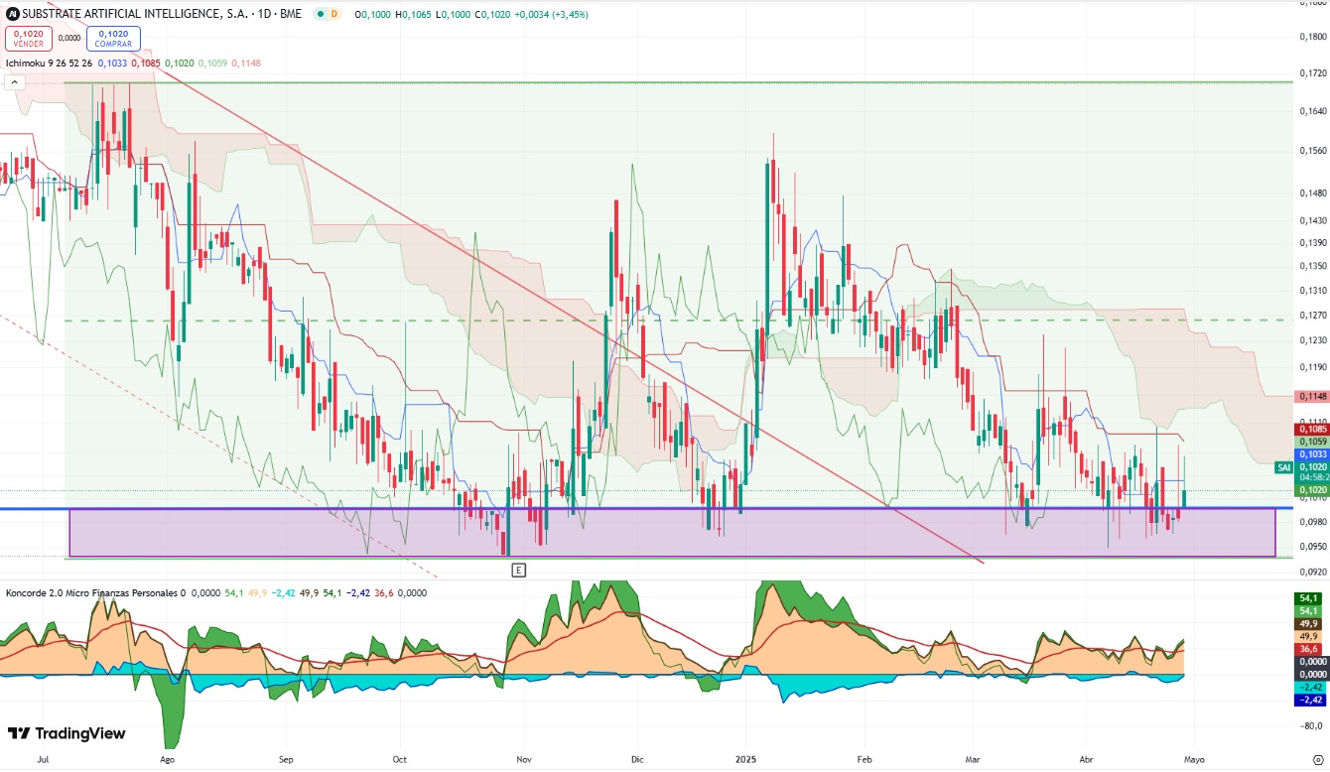
Task: Select the blue horizontal support line
Action: [645, 508]
